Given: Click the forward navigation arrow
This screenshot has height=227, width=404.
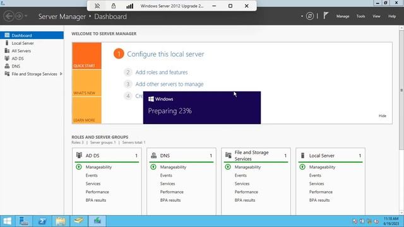Looking at the screenshot, I should [x=19, y=16].
